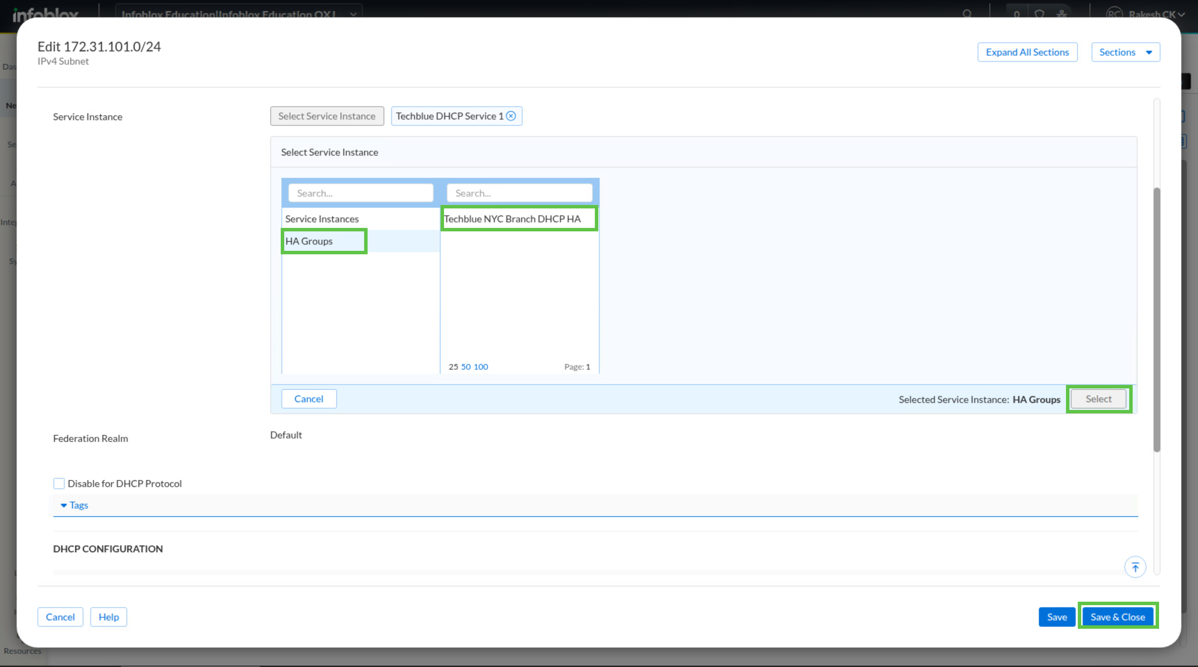This screenshot has height=667, width=1198.
Task: Show 25 items per page
Action: point(453,367)
